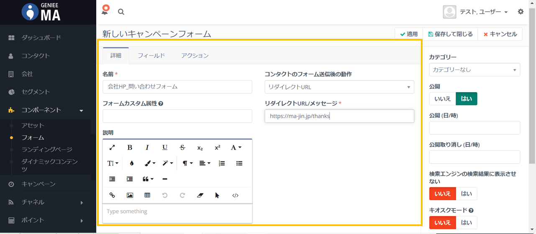Apply bold formatting in editor
This screenshot has height=234, width=536.
point(130,147)
